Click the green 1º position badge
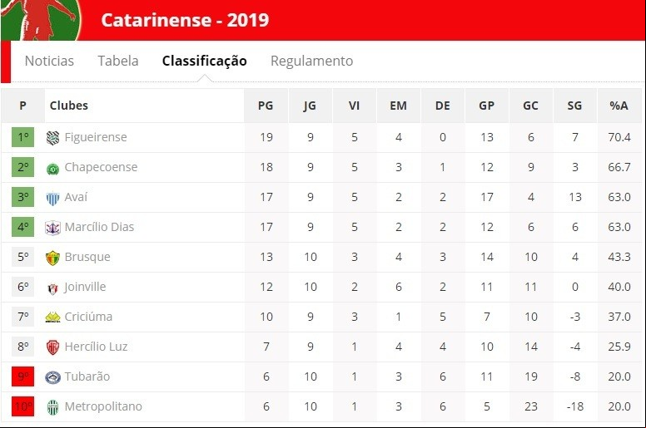The height and width of the screenshot is (428, 646). [23, 137]
